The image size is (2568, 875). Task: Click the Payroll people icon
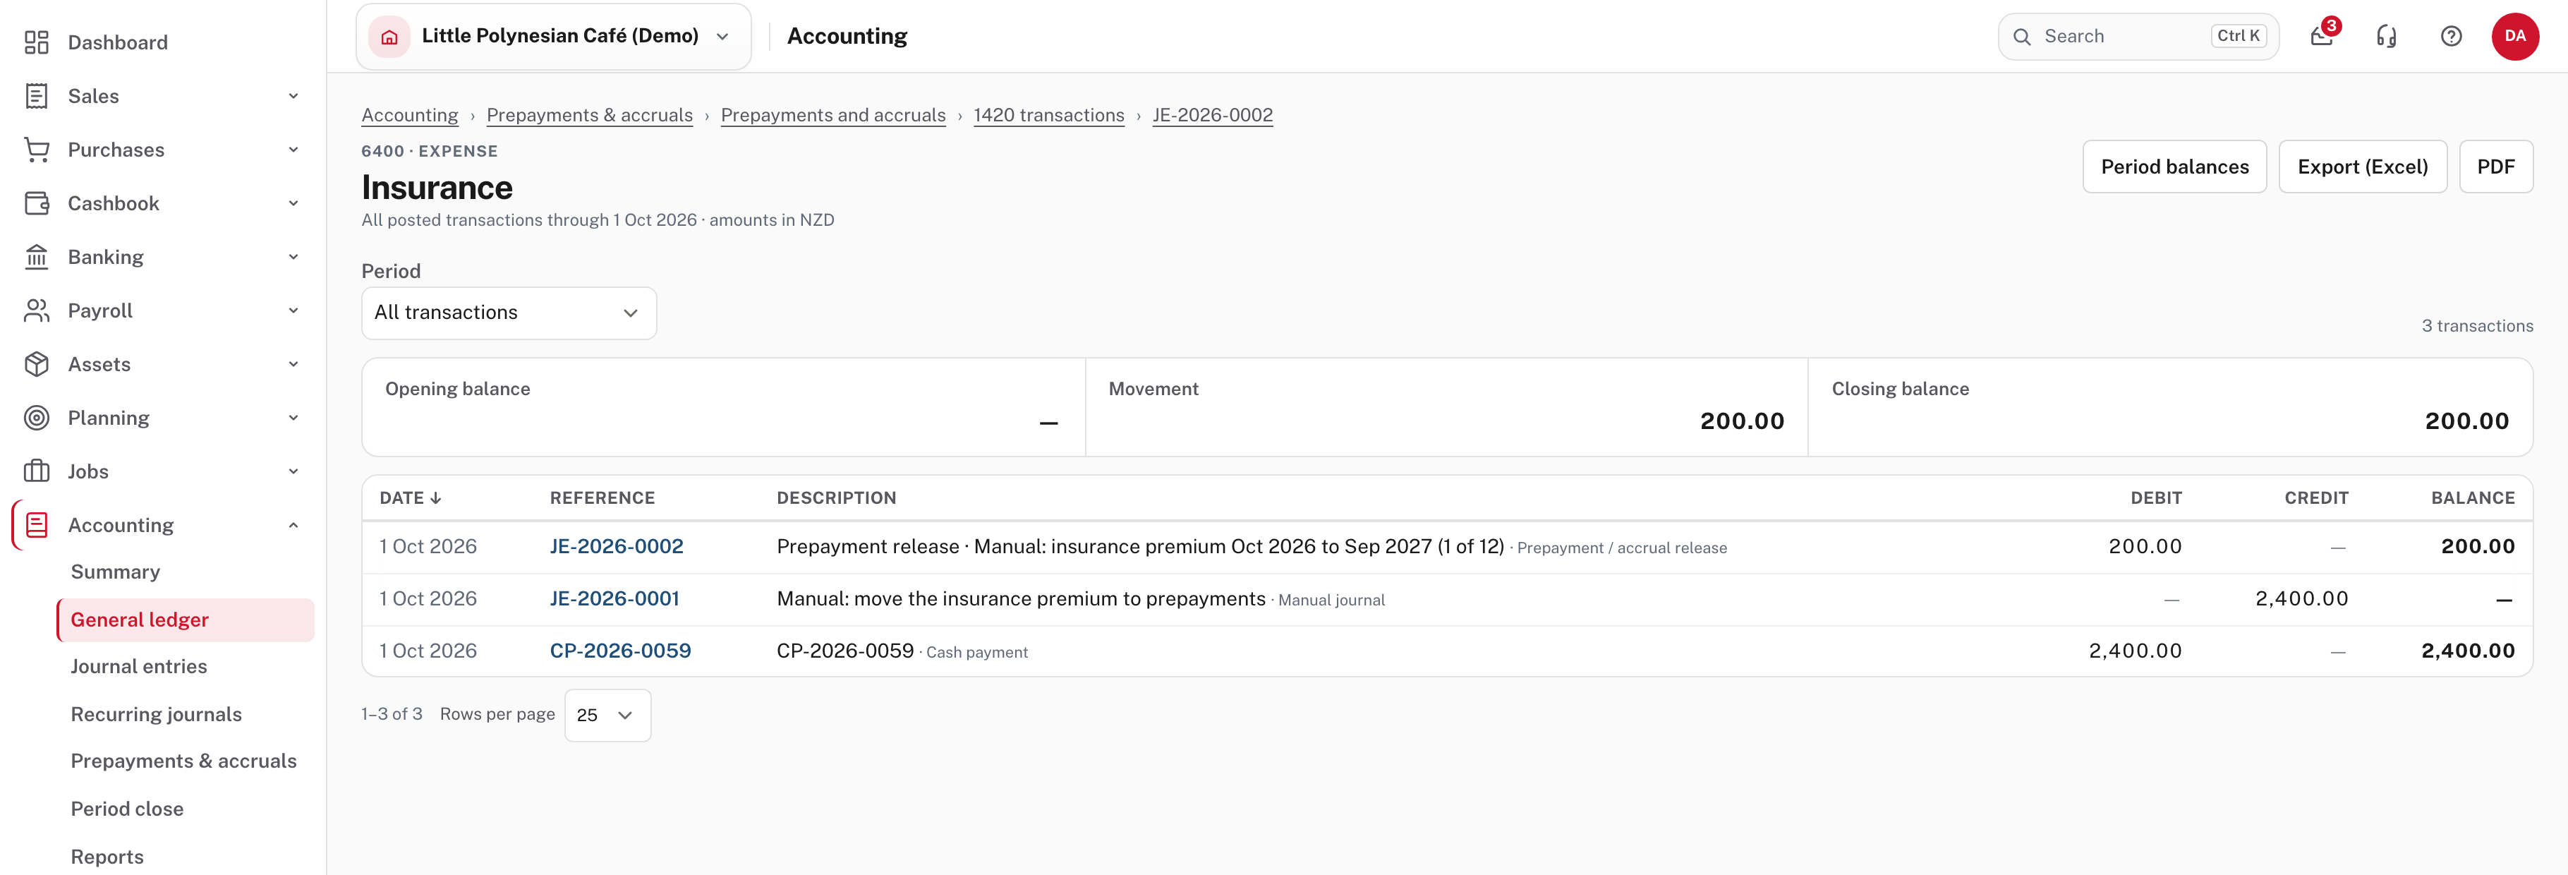[37, 311]
